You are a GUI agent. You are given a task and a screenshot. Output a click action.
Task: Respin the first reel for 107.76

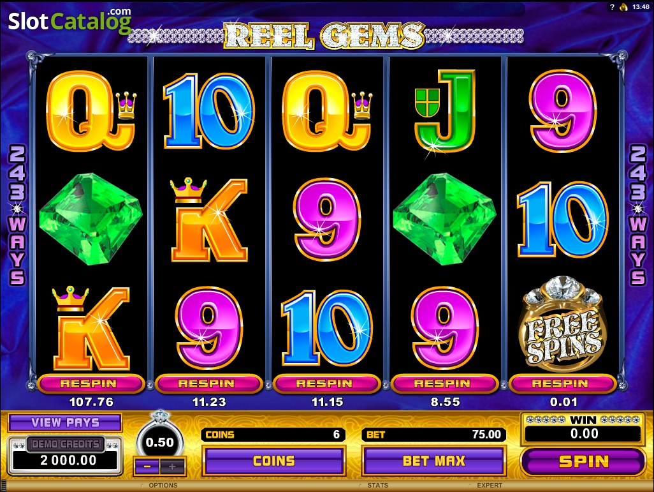[91, 384]
